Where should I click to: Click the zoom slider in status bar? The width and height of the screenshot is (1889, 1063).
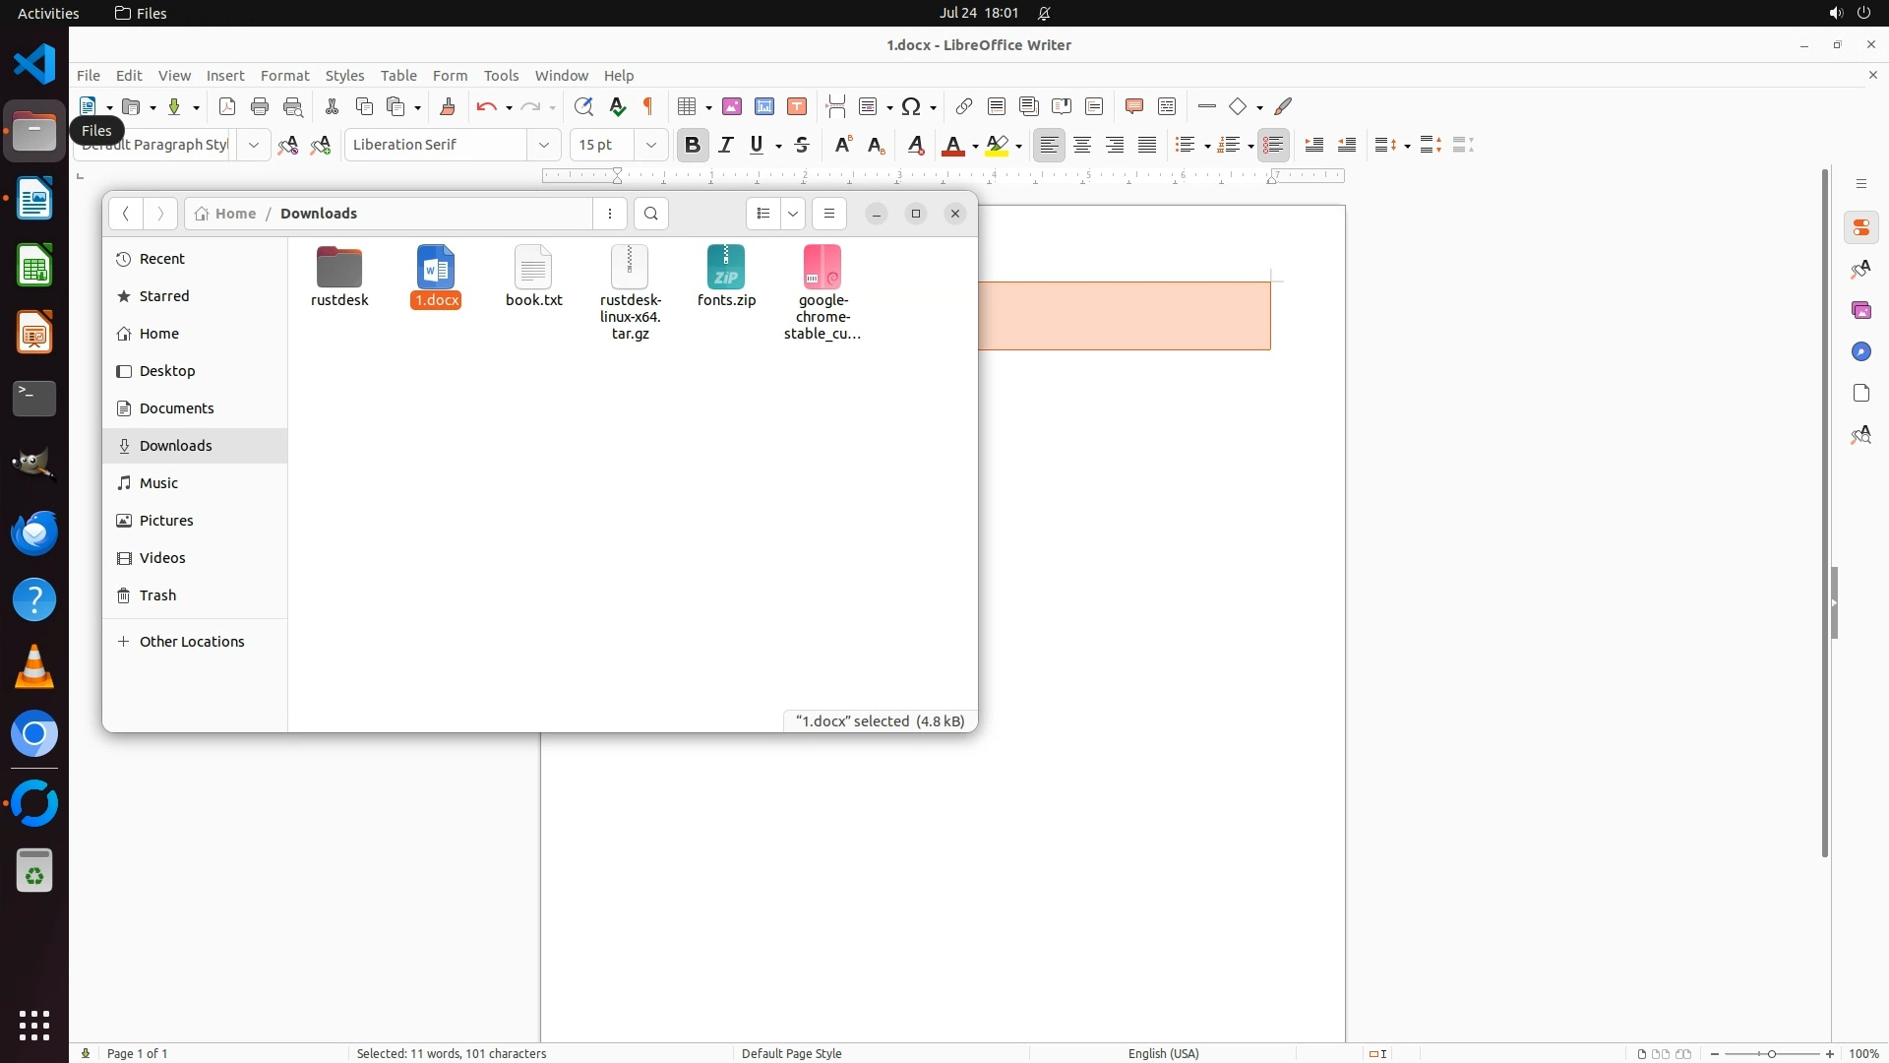(1772, 1053)
